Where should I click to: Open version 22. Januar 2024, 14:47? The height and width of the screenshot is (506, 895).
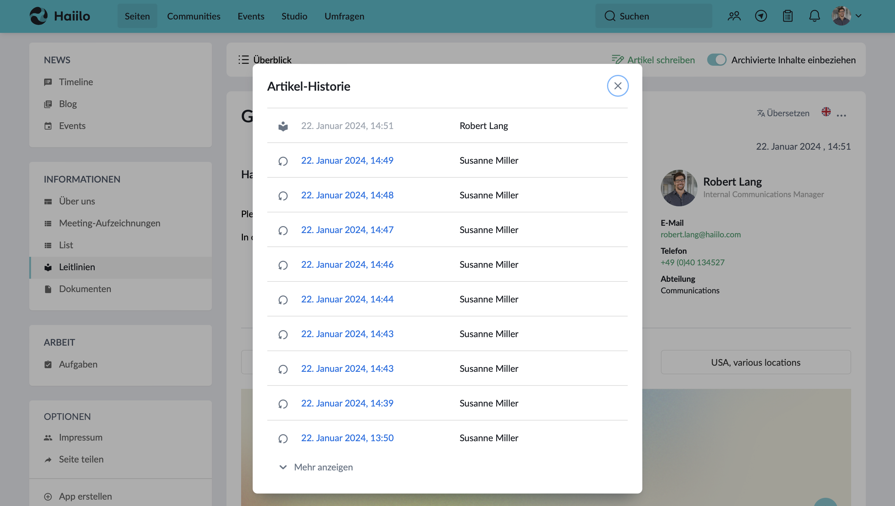[x=347, y=230]
